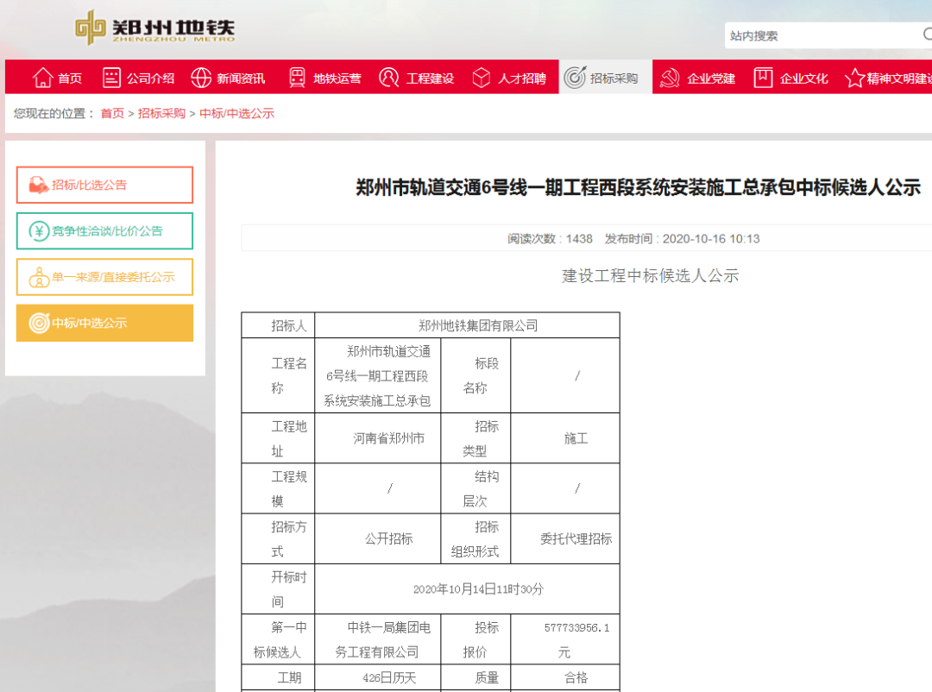Click the star icon for 精神文明建设
The image size is (932, 692).
pos(854,78)
